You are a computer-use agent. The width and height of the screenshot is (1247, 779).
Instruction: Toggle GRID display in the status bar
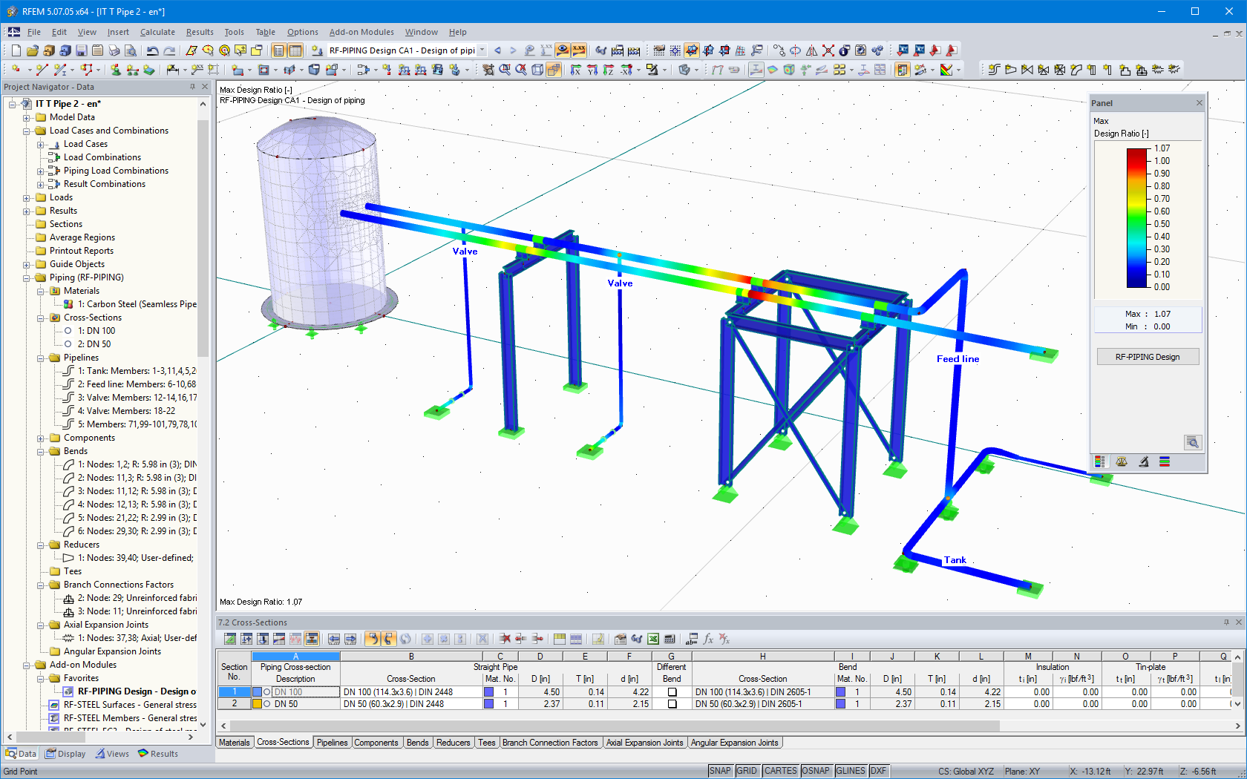(747, 771)
